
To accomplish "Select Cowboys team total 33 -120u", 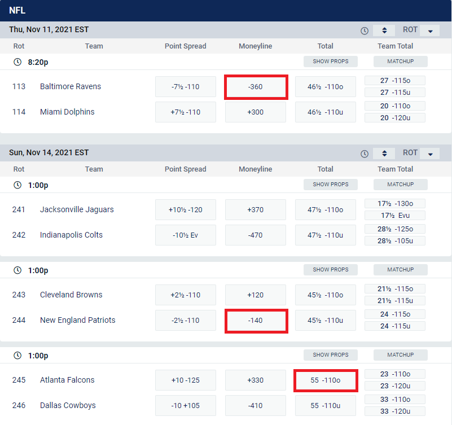I will tap(395, 411).
